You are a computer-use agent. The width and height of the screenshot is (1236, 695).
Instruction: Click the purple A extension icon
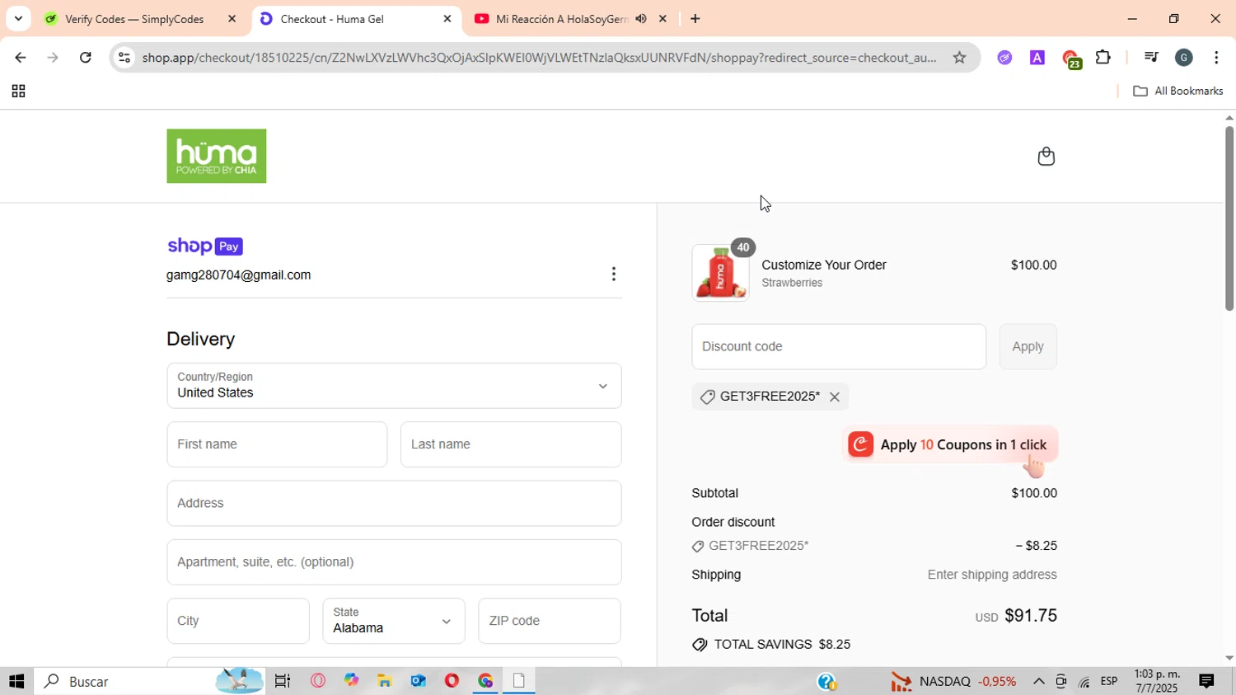(x=1037, y=58)
